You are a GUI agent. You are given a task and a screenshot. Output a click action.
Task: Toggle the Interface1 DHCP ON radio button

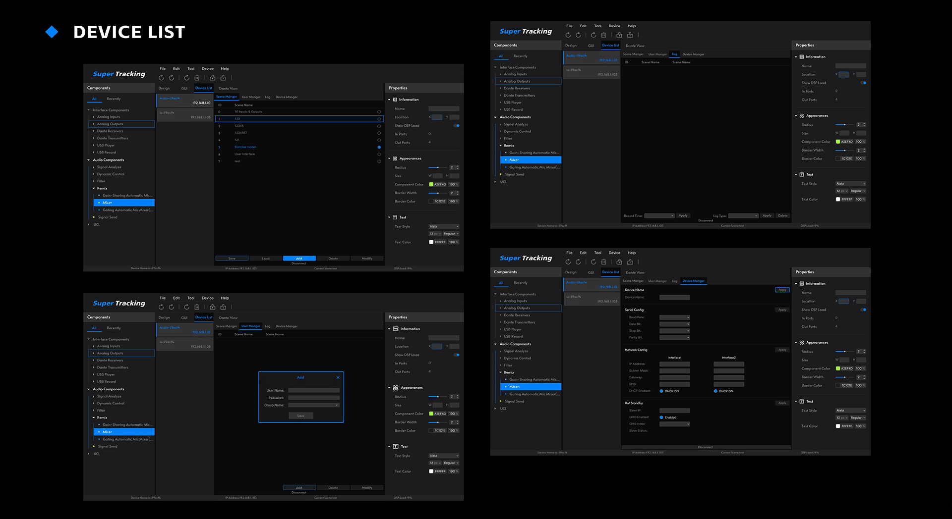coord(661,391)
